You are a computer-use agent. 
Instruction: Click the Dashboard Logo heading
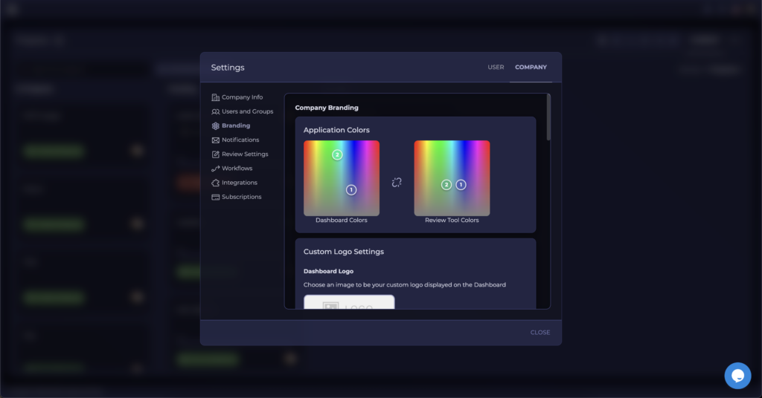click(328, 272)
